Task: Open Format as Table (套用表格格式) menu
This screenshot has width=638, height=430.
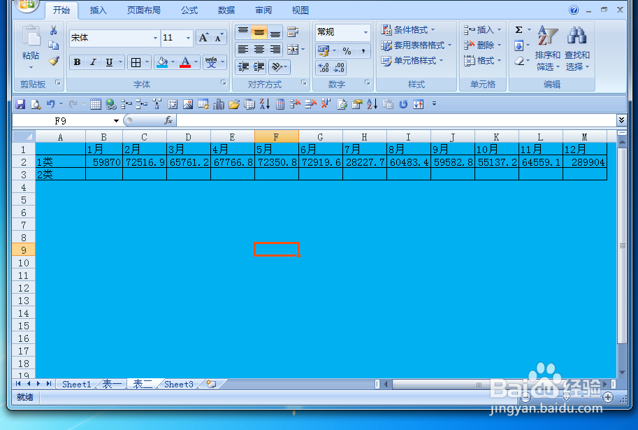Action: point(416,45)
